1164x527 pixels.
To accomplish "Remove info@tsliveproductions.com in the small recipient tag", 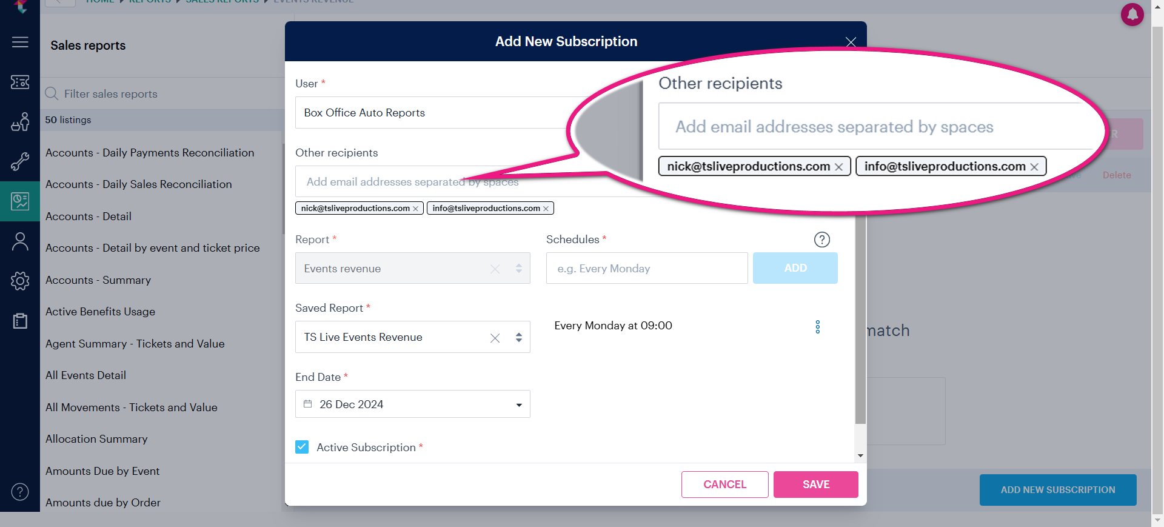I will (546, 209).
